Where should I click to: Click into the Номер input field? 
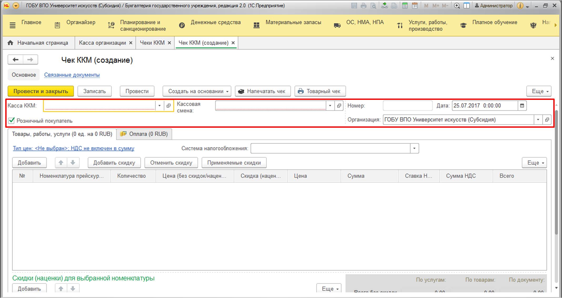click(x=407, y=106)
